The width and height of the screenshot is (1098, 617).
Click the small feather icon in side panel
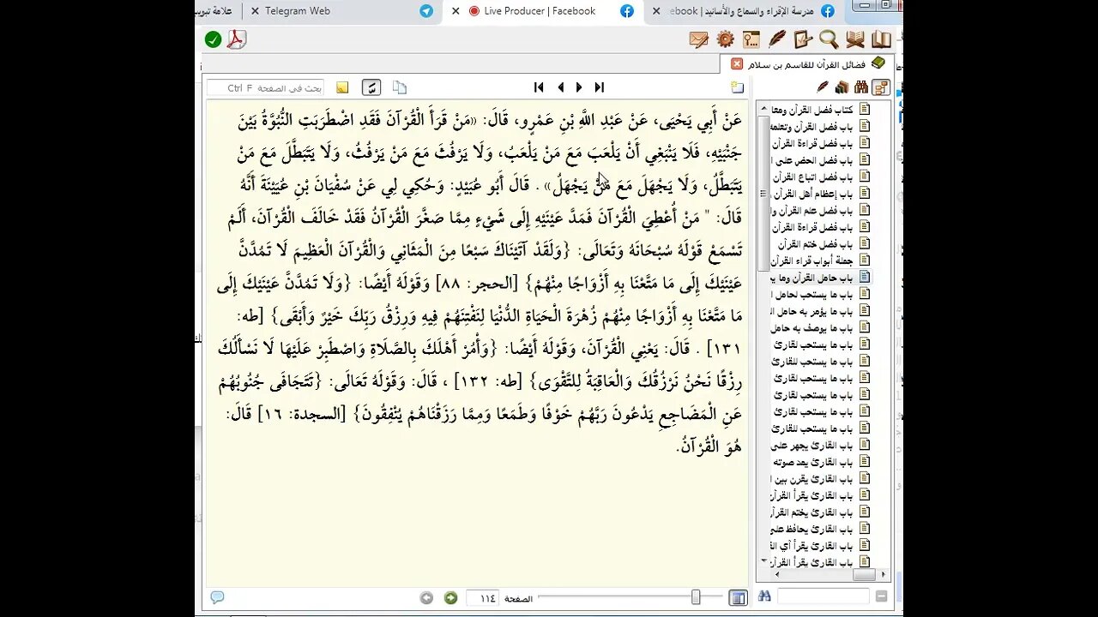823,87
